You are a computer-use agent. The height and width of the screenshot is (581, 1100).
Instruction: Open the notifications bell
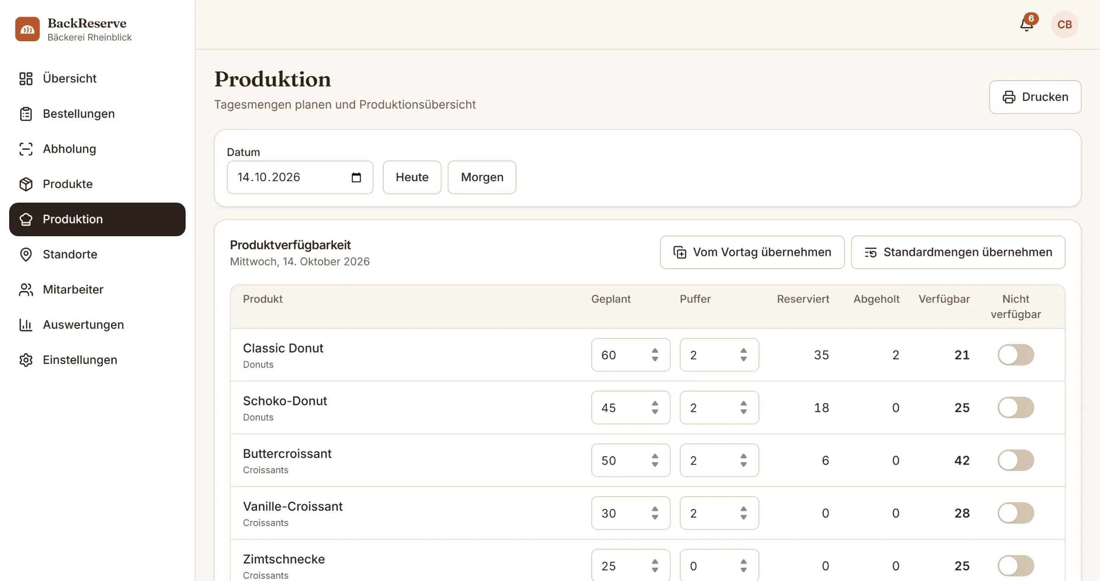click(1027, 24)
